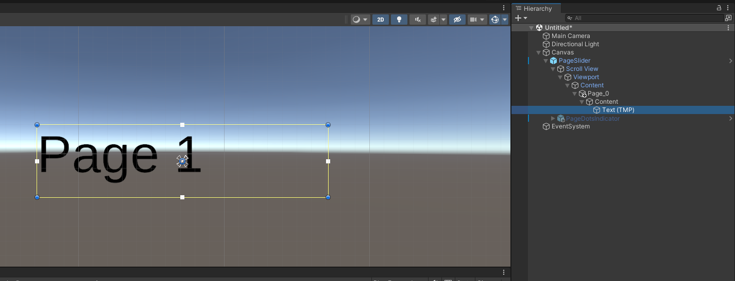Toggle scene gizmos button

click(x=495, y=20)
